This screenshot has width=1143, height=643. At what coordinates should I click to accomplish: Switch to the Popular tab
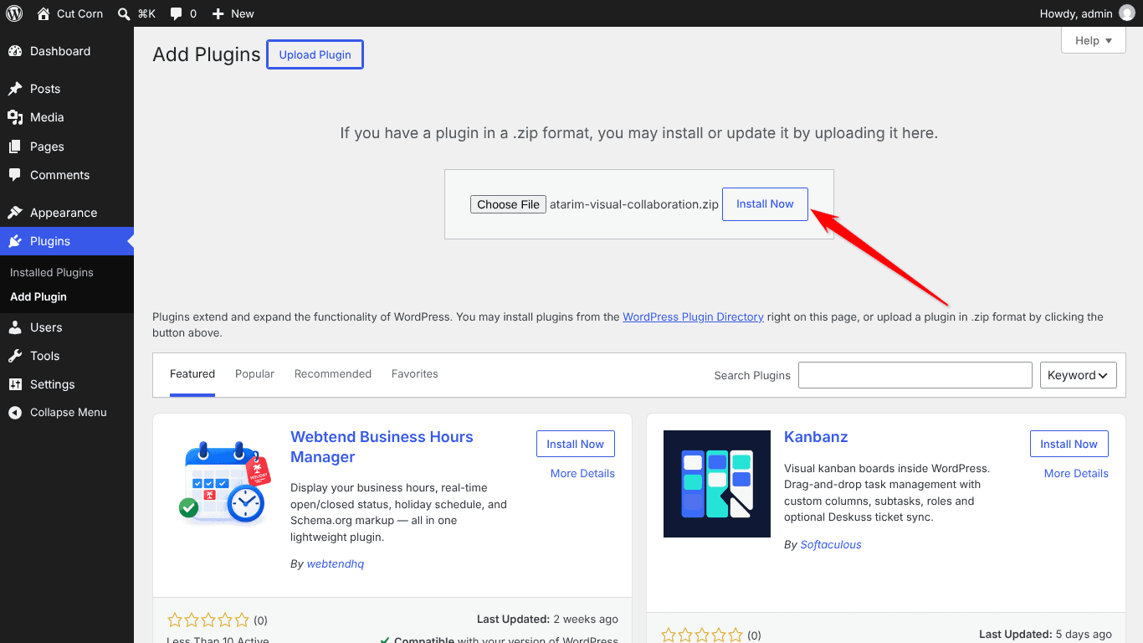point(254,374)
